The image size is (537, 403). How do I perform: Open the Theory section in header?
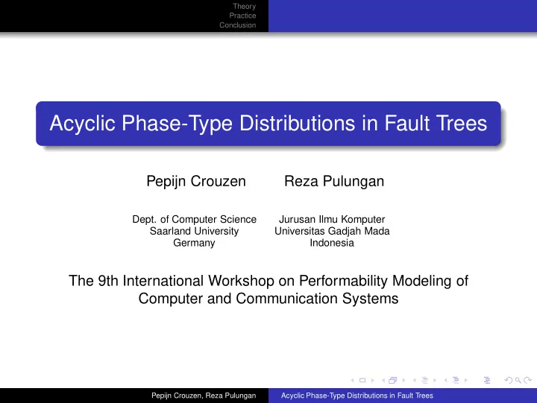point(244,6)
